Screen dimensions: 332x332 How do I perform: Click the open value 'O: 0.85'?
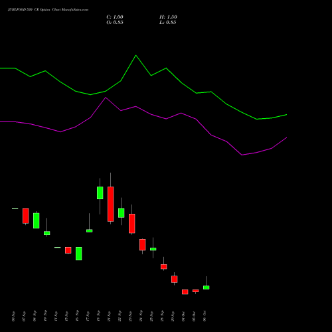[x=115, y=23]
